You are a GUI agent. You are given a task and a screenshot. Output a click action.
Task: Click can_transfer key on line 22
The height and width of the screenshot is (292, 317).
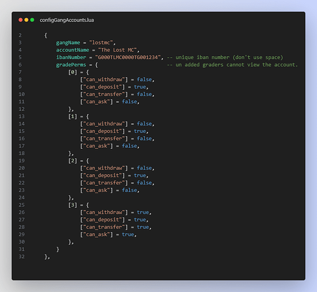(104, 183)
